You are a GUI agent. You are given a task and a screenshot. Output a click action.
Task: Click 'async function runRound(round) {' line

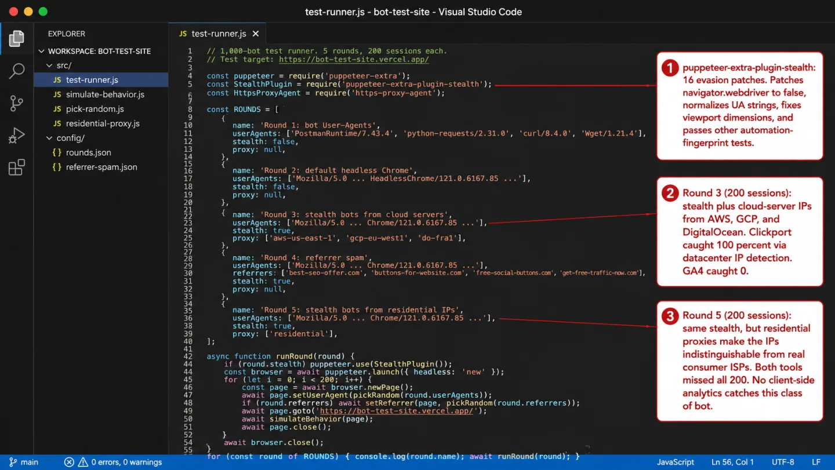(x=280, y=356)
